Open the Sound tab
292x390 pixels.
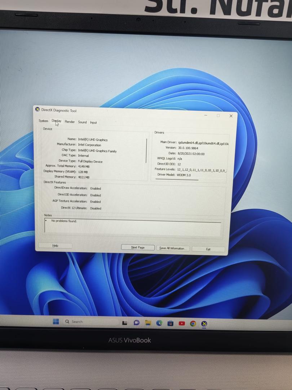pyautogui.click(x=82, y=122)
